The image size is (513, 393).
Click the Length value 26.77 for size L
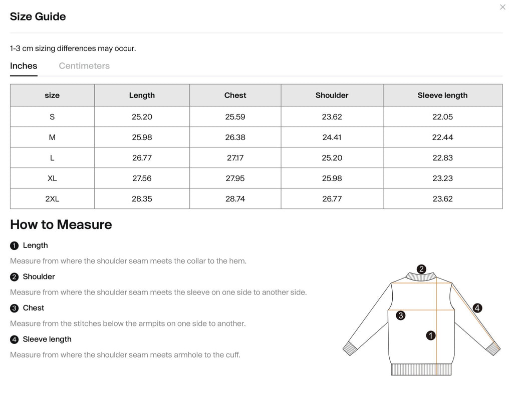pyautogui.click(x=142, y=157)
